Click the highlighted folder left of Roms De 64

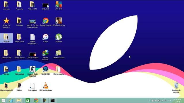tap(6, 38)
